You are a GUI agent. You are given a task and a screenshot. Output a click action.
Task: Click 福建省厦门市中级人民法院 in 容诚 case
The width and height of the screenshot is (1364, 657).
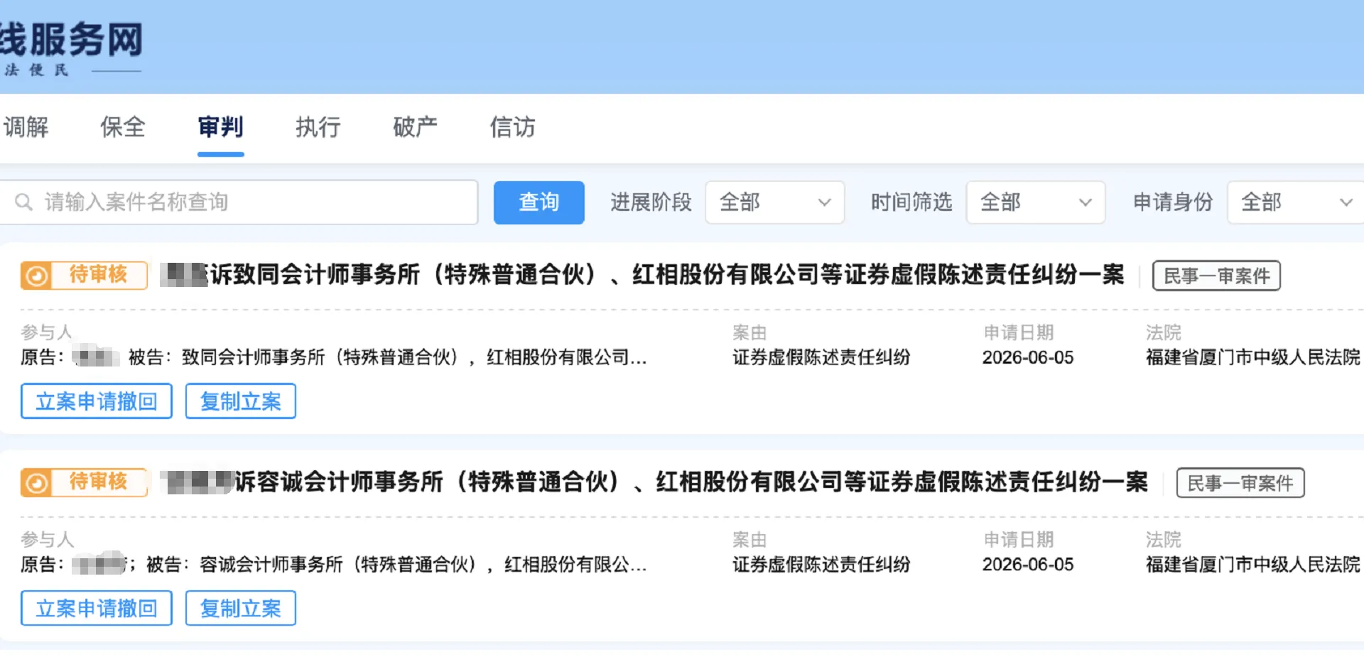[x=1253, y=565]
